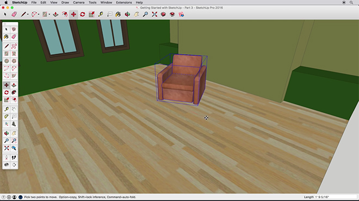359x201 pixels.
Task: Pick the Section Plane tool
Action: (14, 165)
